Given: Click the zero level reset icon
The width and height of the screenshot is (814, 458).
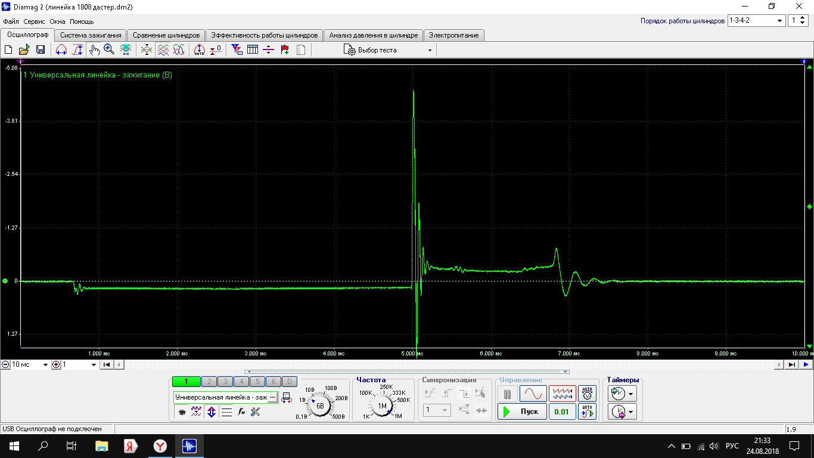Looking at the screenshot, I should click(215, 50).
